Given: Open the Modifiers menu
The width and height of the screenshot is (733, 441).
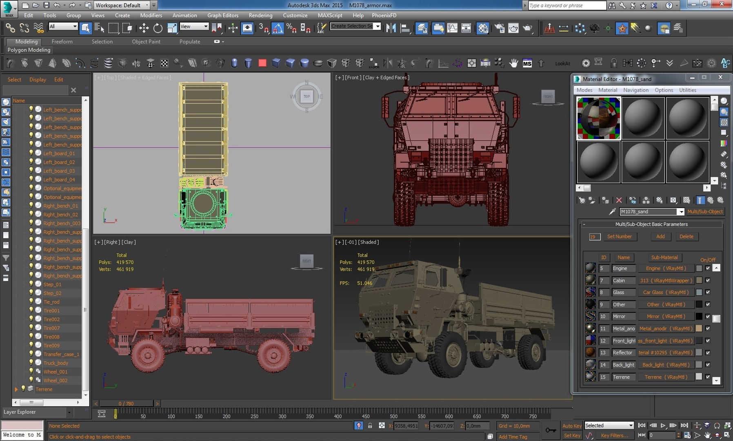Looking at the screenshot, I should [151, 15].
